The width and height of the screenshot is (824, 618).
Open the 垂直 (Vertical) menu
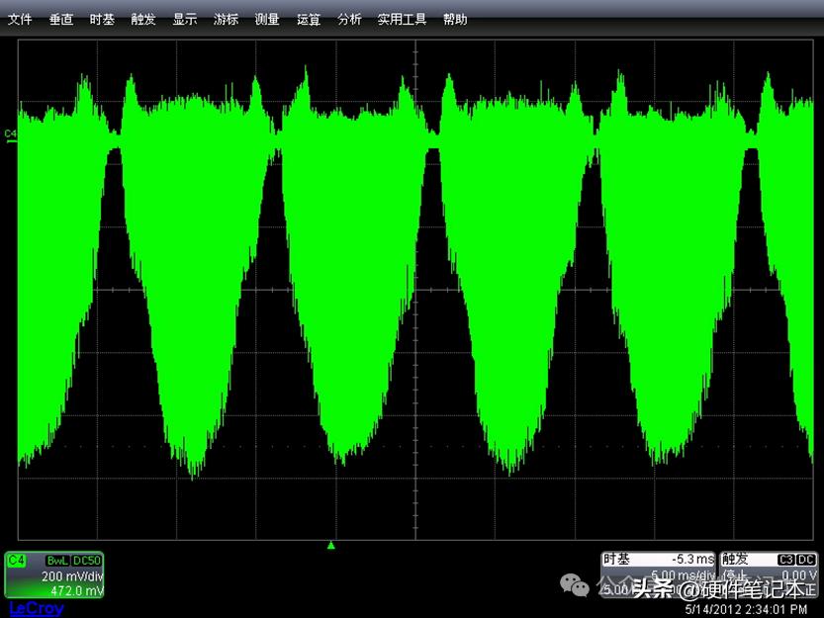click(61, 19)
